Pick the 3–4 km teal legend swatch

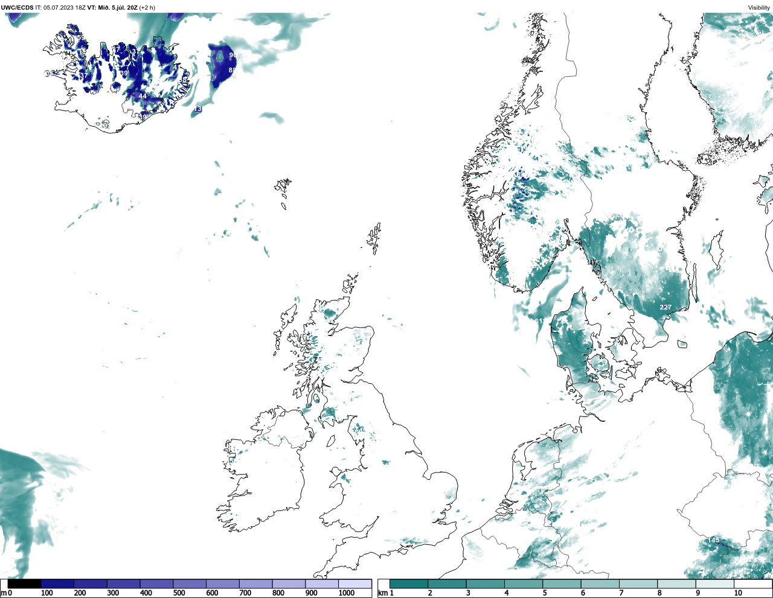485,584
